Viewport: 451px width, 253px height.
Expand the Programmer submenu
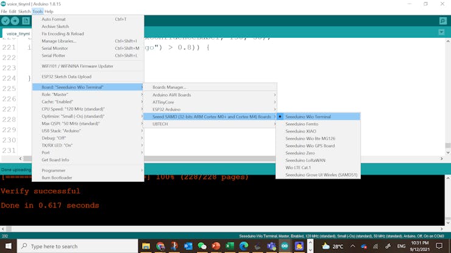coord(88,170)
